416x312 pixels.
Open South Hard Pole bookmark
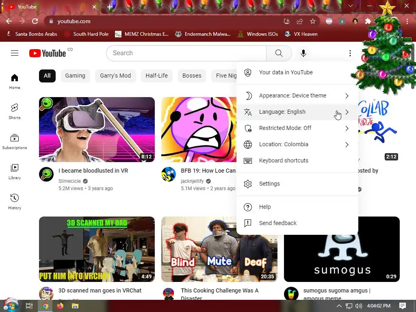pyautogui.click(x=87, y=34)
